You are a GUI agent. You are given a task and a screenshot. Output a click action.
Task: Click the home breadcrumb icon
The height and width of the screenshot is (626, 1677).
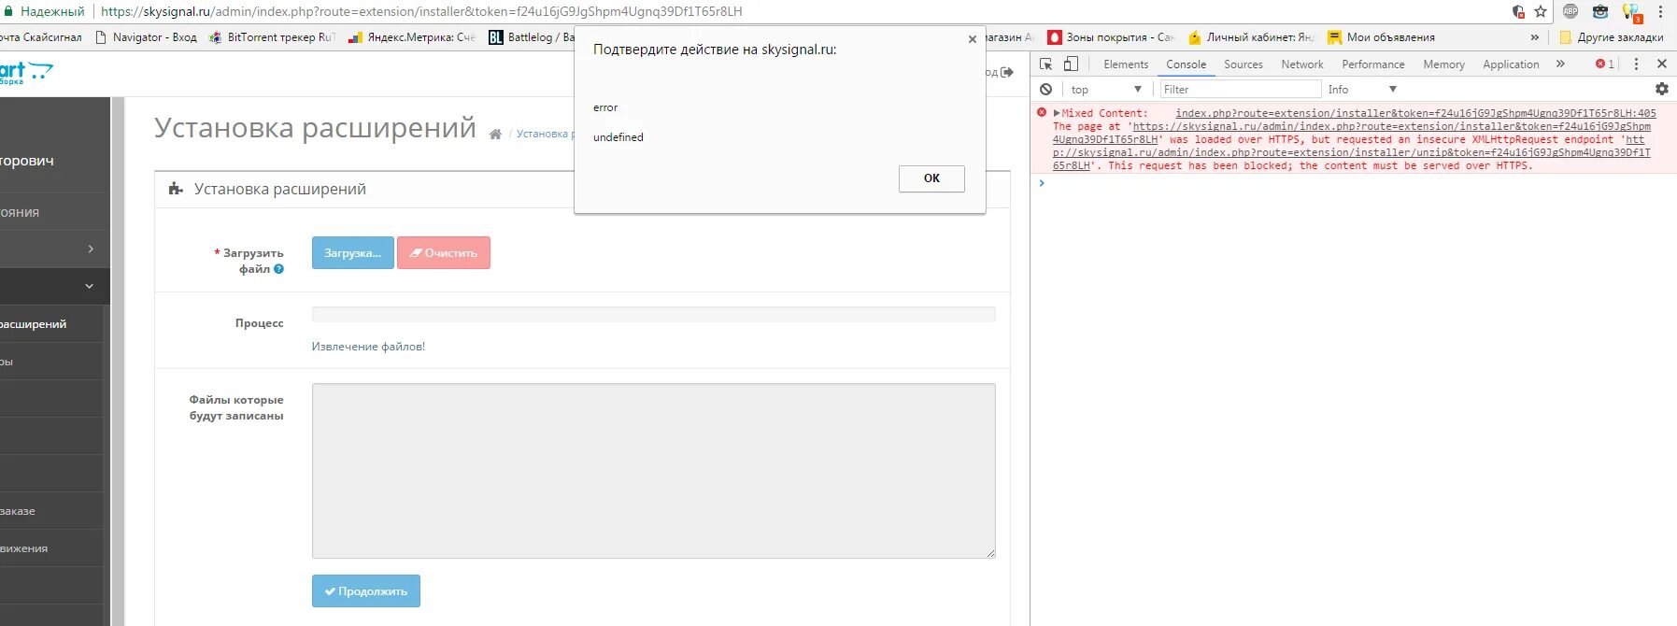[495, 134]
